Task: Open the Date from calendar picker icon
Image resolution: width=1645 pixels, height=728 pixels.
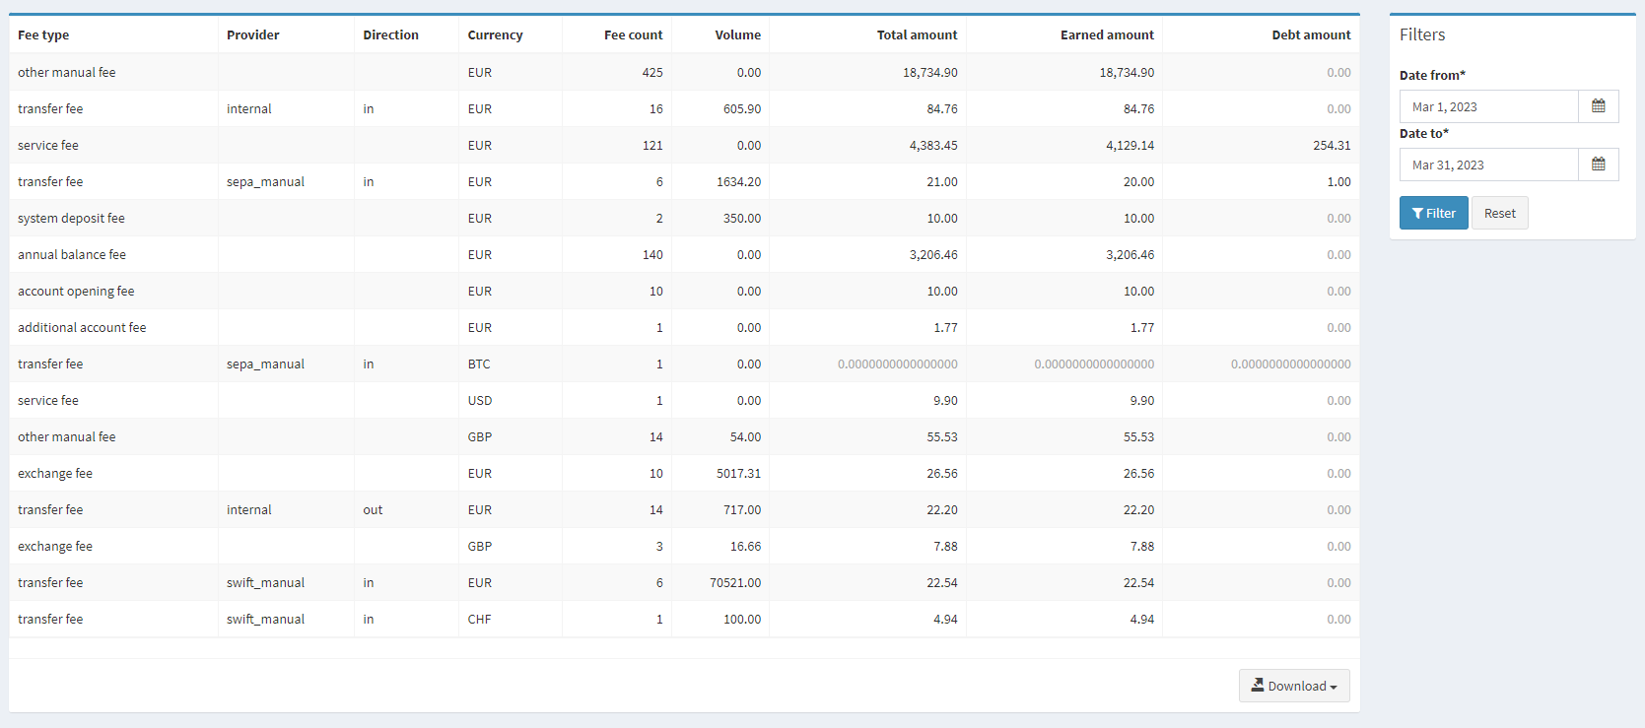Action: 1598,106
